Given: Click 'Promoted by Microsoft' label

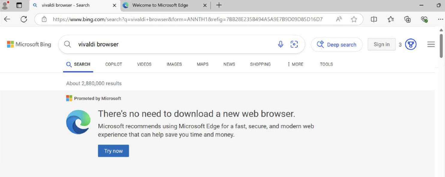Looking at the screenshot, I should tap(97, 98).
